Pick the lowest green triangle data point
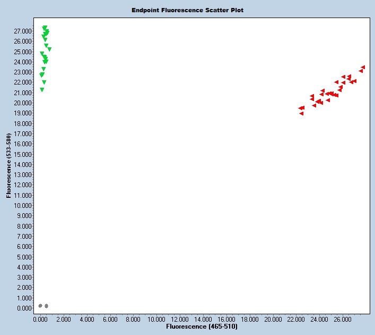The image size is (375, 335). 42,90
